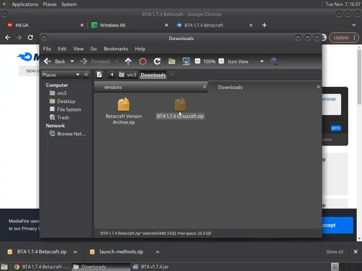
Task: Reload the Downloads folder view
Action: tap(157, 61)
